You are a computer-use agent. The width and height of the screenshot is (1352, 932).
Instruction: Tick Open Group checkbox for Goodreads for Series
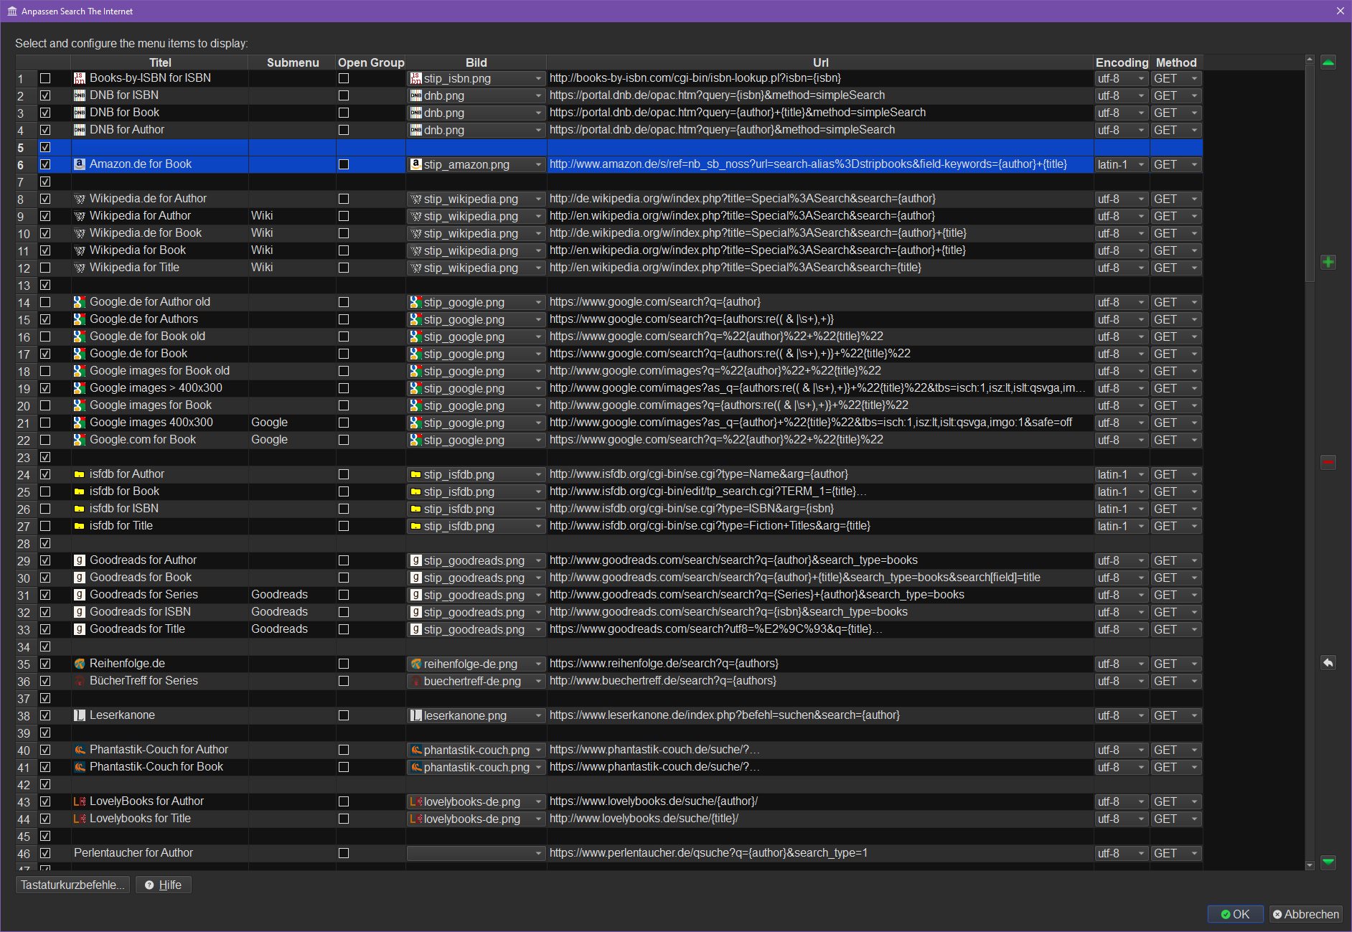(344, 595)
